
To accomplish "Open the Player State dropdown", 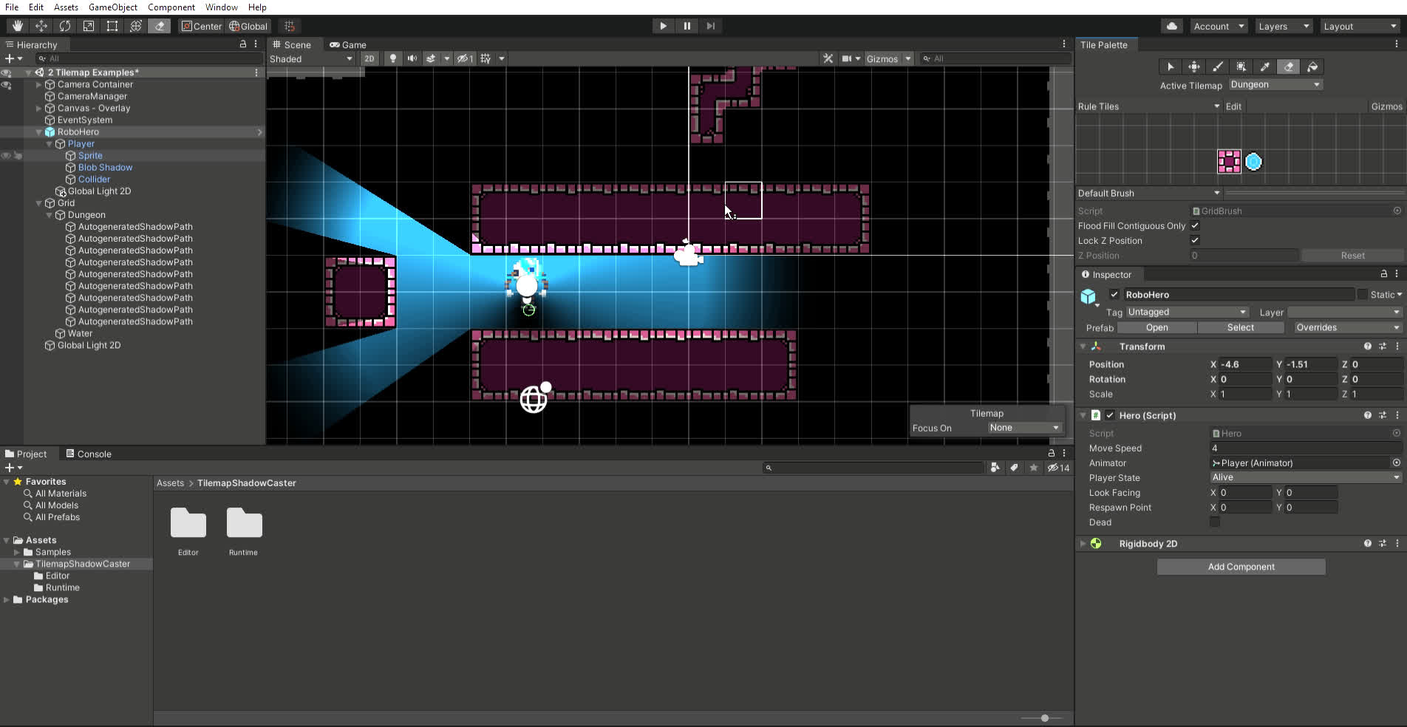I will tap(1305, 478).
